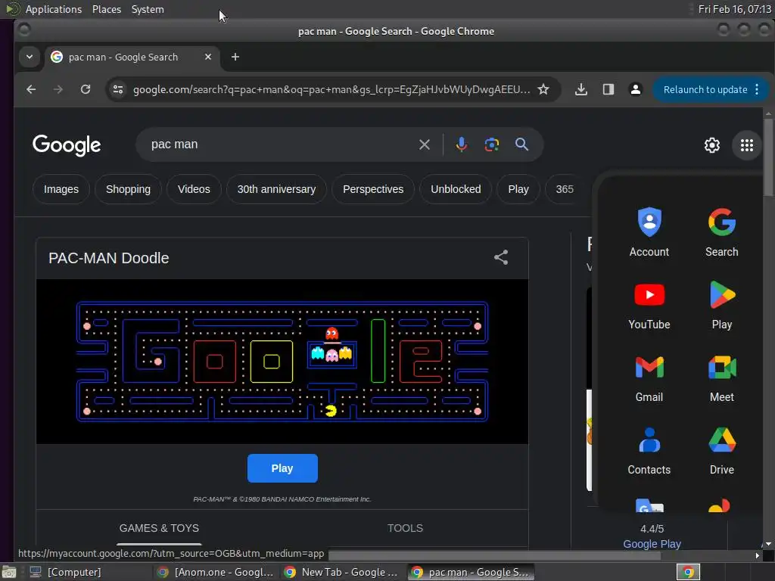
Task: View site information icon in address bar
Action: pos(118,89)
